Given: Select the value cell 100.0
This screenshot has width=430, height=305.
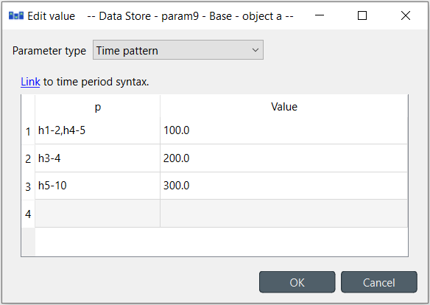Looking at the screenshot, I should pyautogui.click(x=283, y=130).
